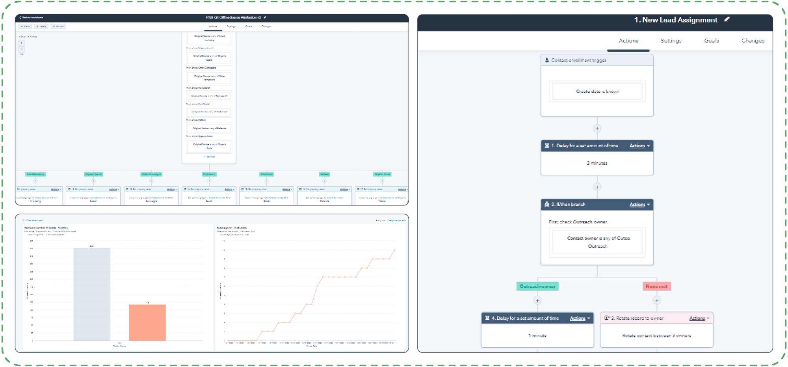
Task: Open Goals tab in Offline Source Attribution workflow
Action: pyautogui.click(x=249, y=26)
